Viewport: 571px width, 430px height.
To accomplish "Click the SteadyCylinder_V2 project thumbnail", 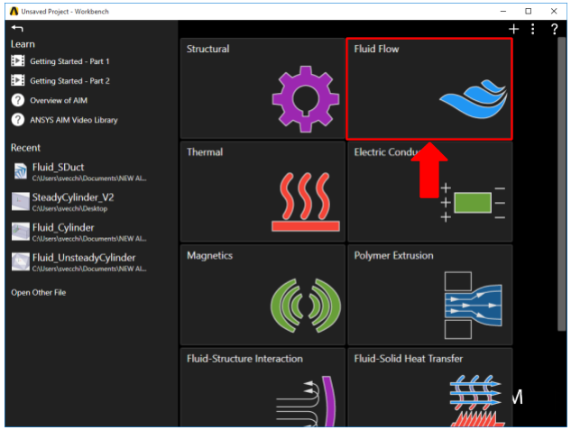I will pos(21,201).
